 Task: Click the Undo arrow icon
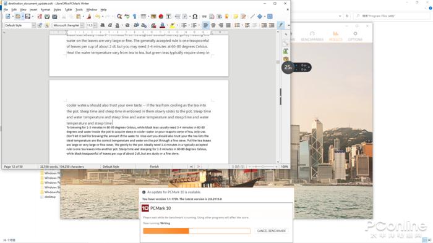coord(98,17)
